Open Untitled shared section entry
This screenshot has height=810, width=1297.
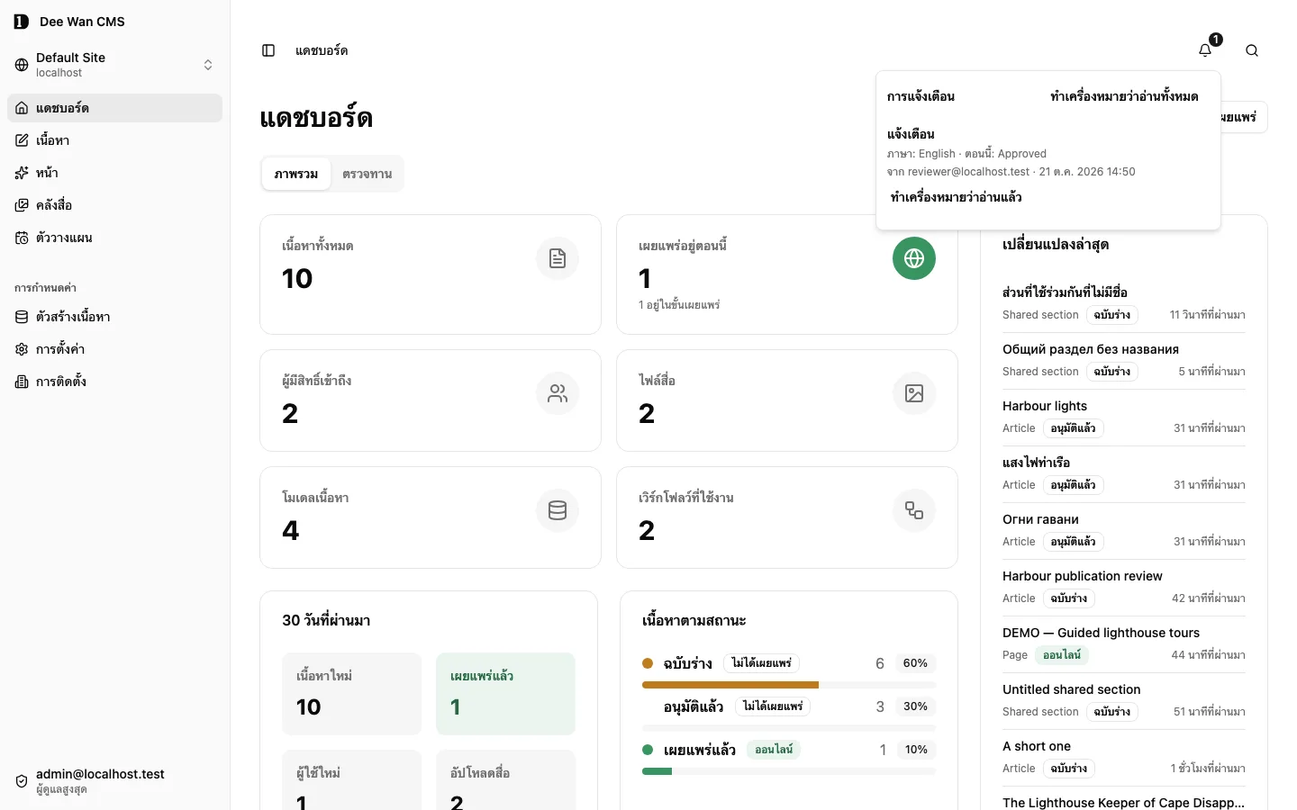(1072, 689)
